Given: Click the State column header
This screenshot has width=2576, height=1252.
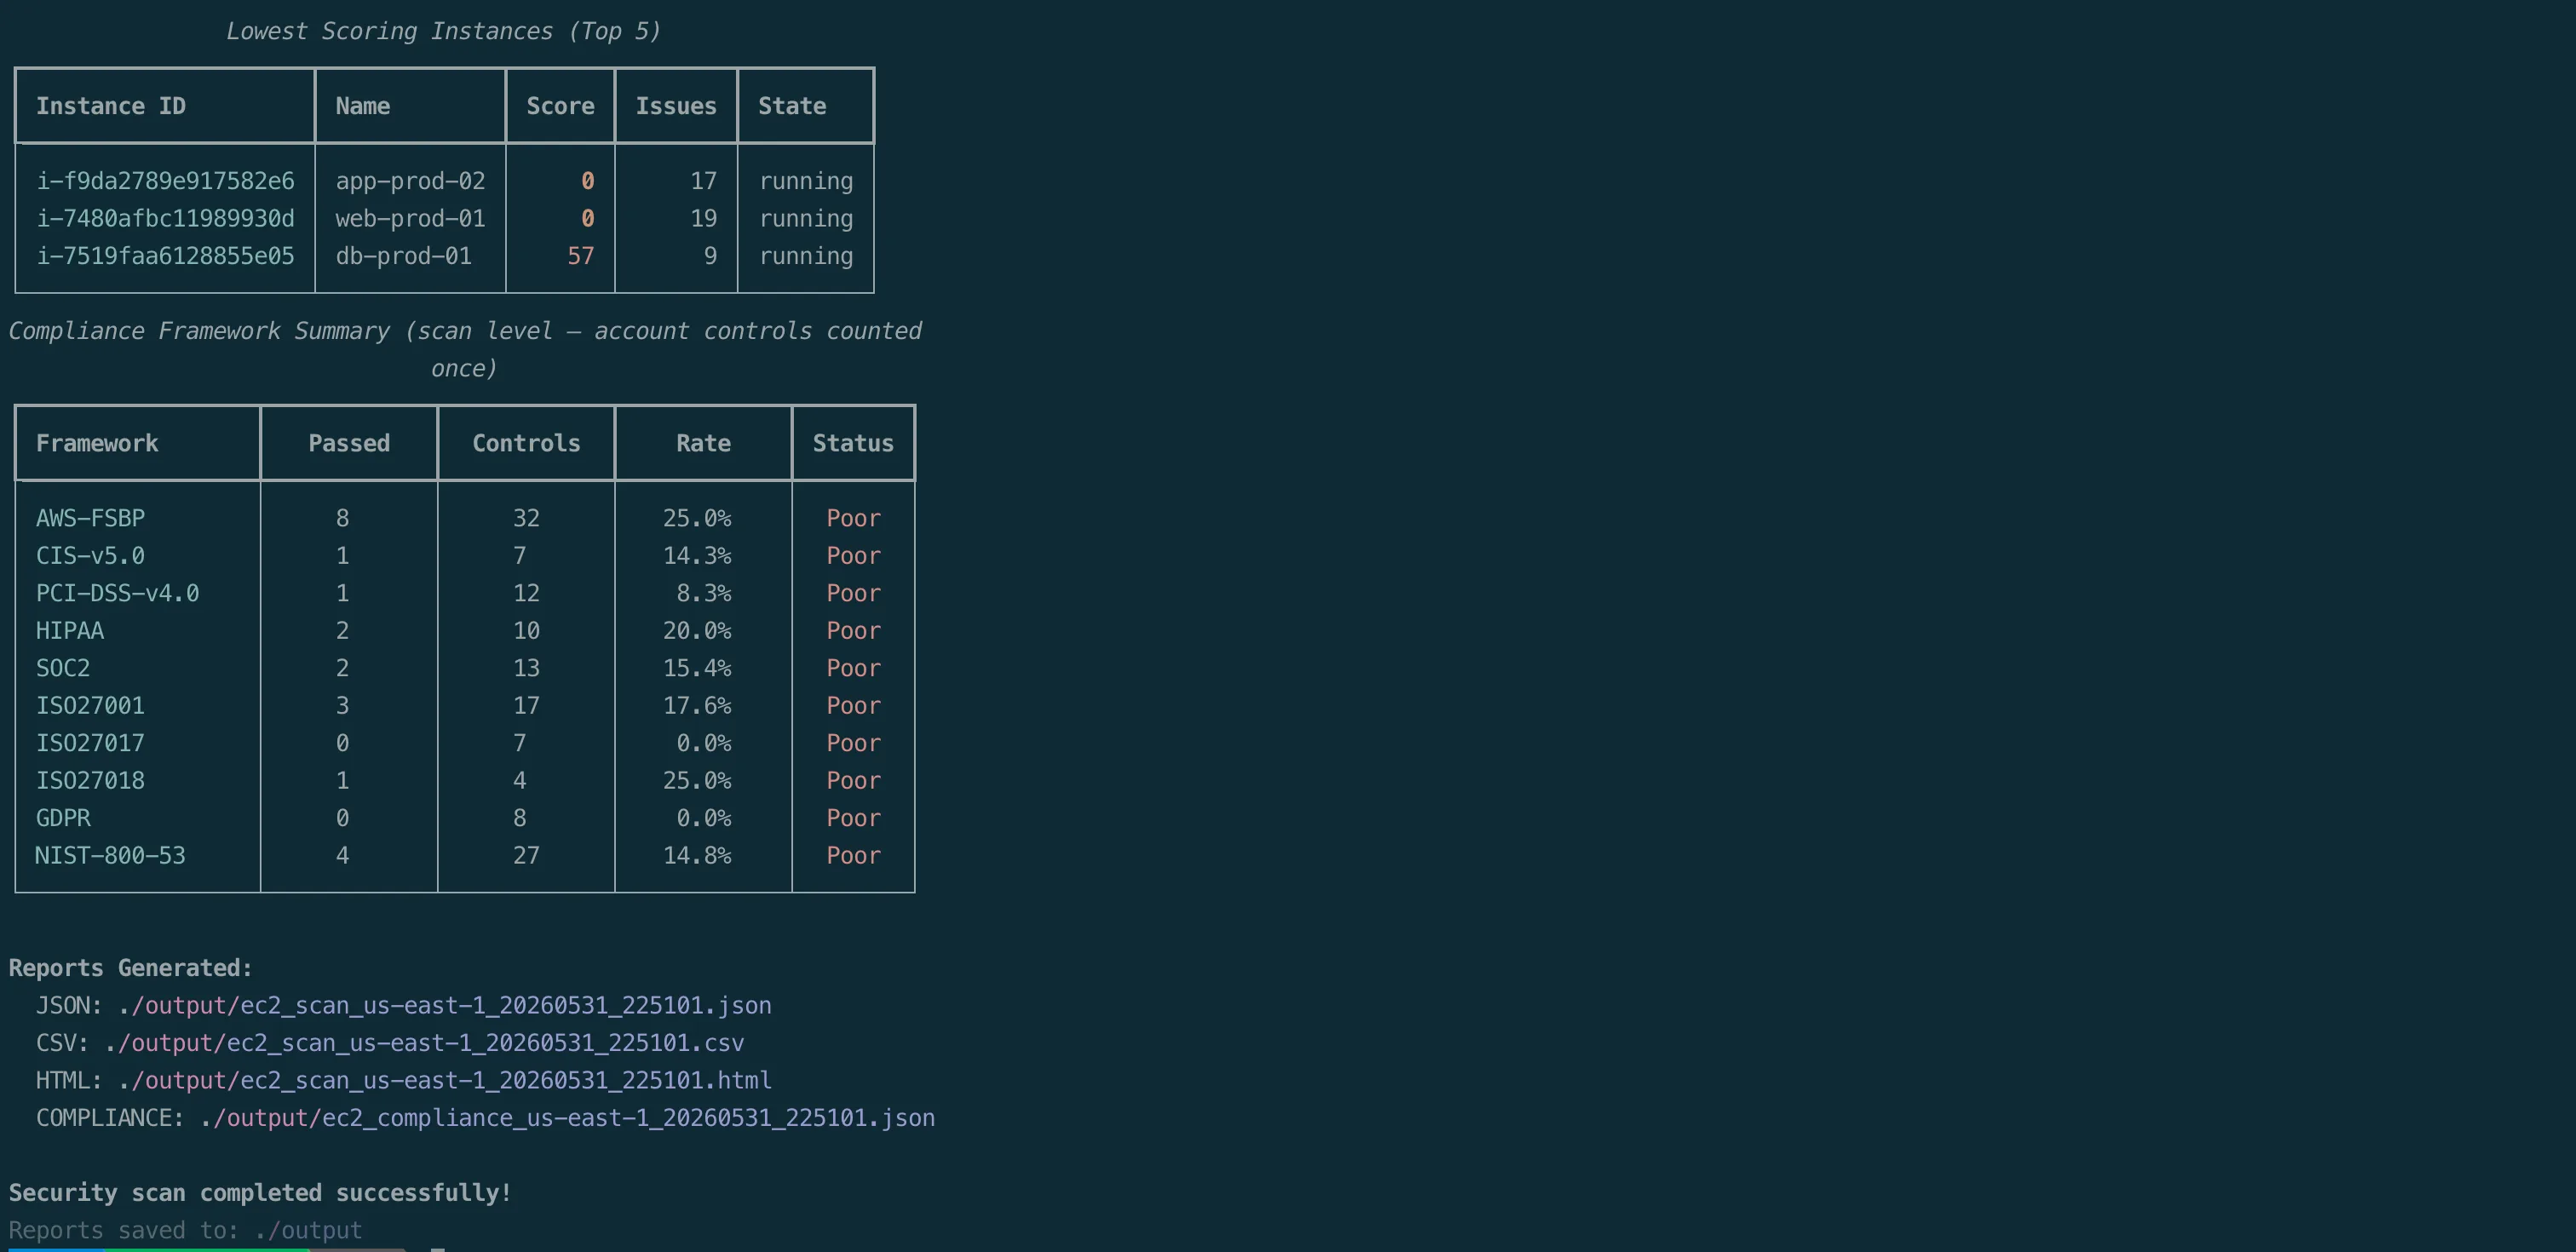Looking at the screenshot, I should point(792,106).
